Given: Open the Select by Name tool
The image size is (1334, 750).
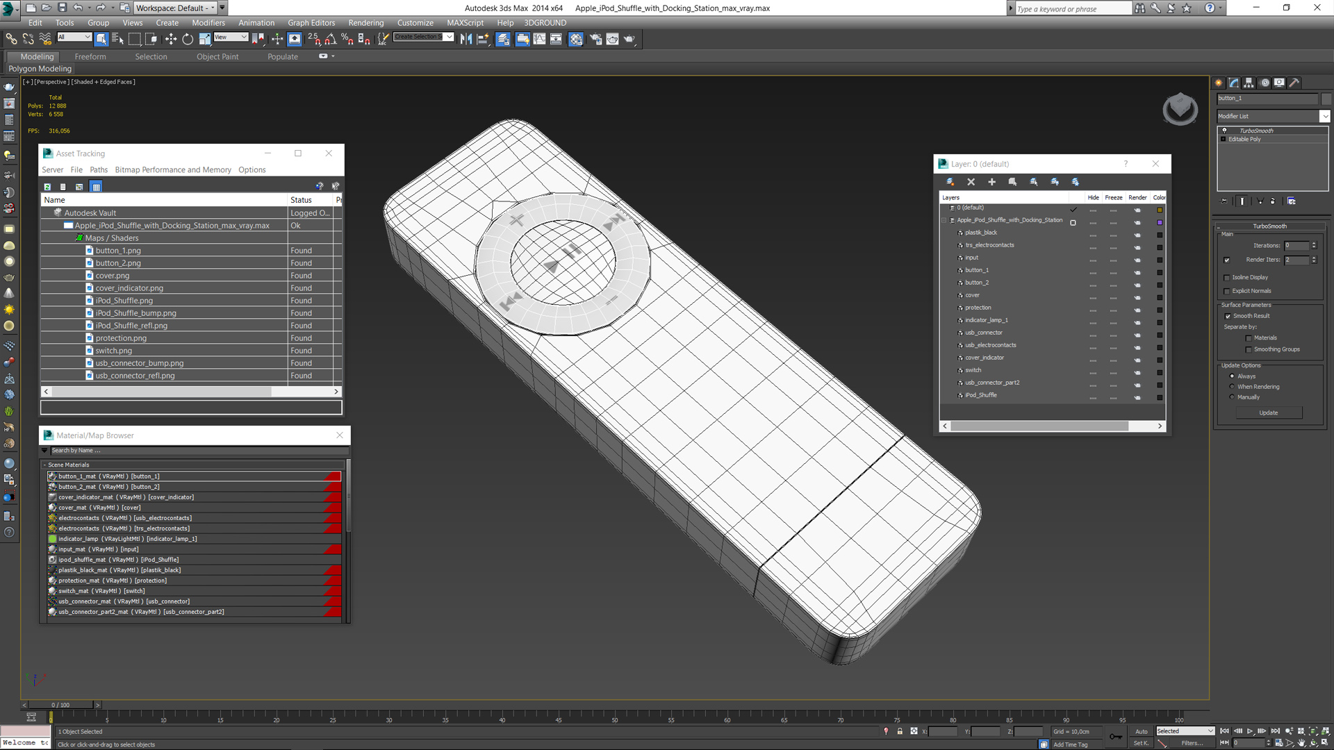Looking at the screenshot, I should point(117,39).
